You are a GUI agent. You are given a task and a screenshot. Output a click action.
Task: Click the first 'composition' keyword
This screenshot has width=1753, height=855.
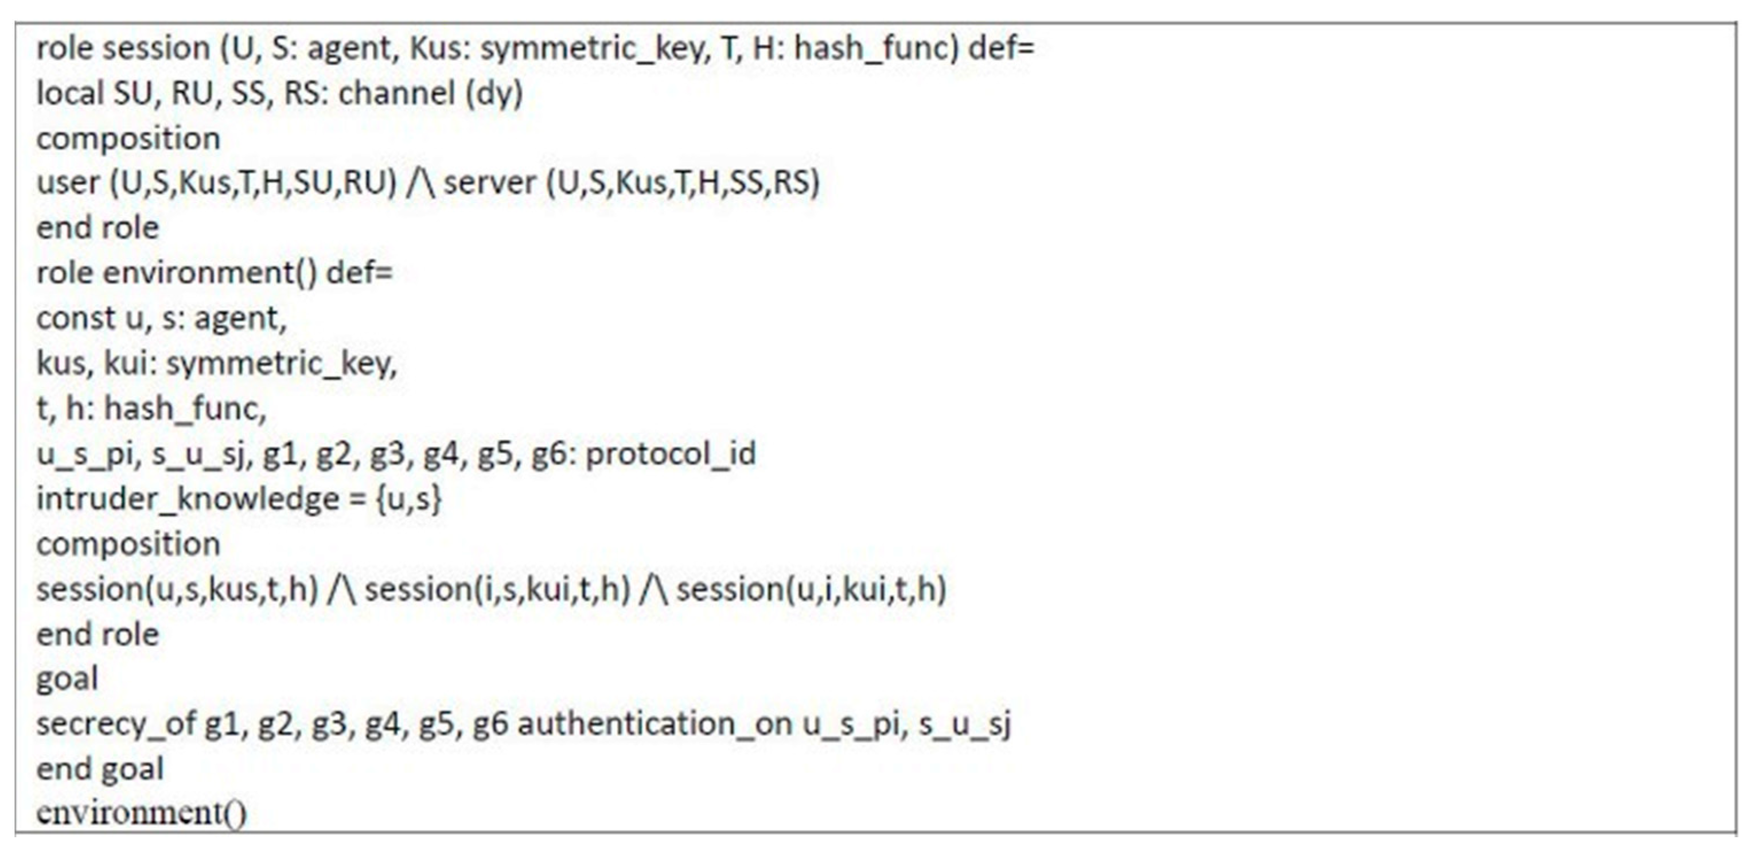pyautogui.click(x=128, y=139)
